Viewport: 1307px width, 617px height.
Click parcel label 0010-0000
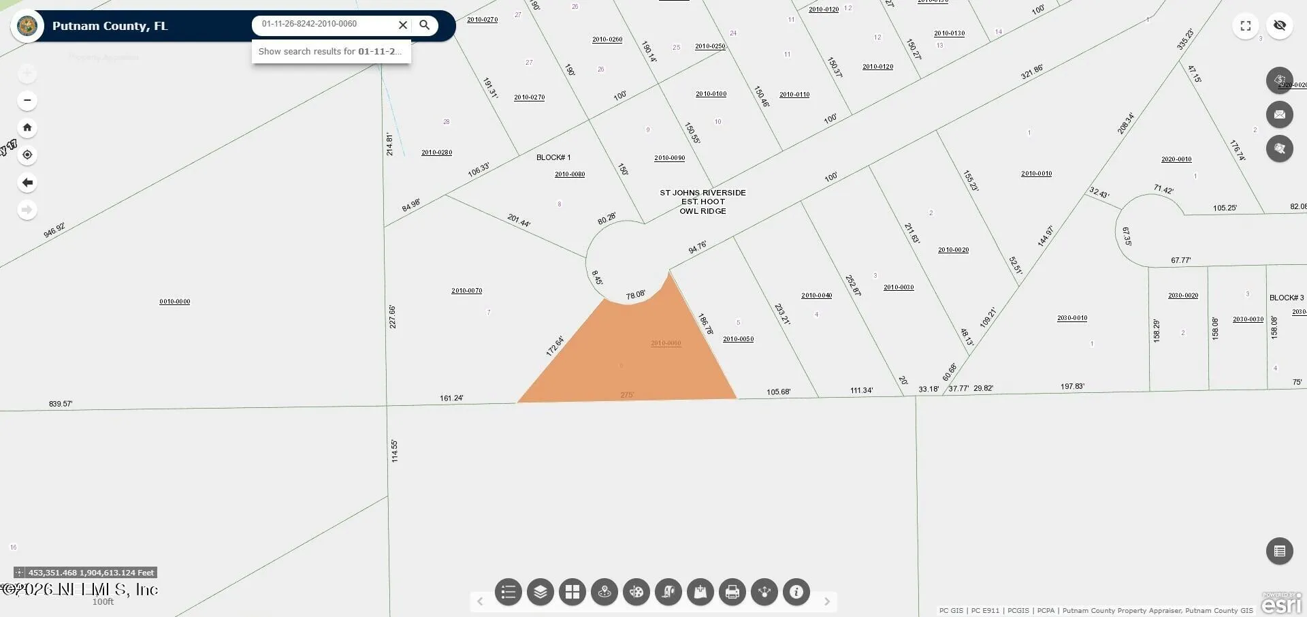tap(175, 302)
